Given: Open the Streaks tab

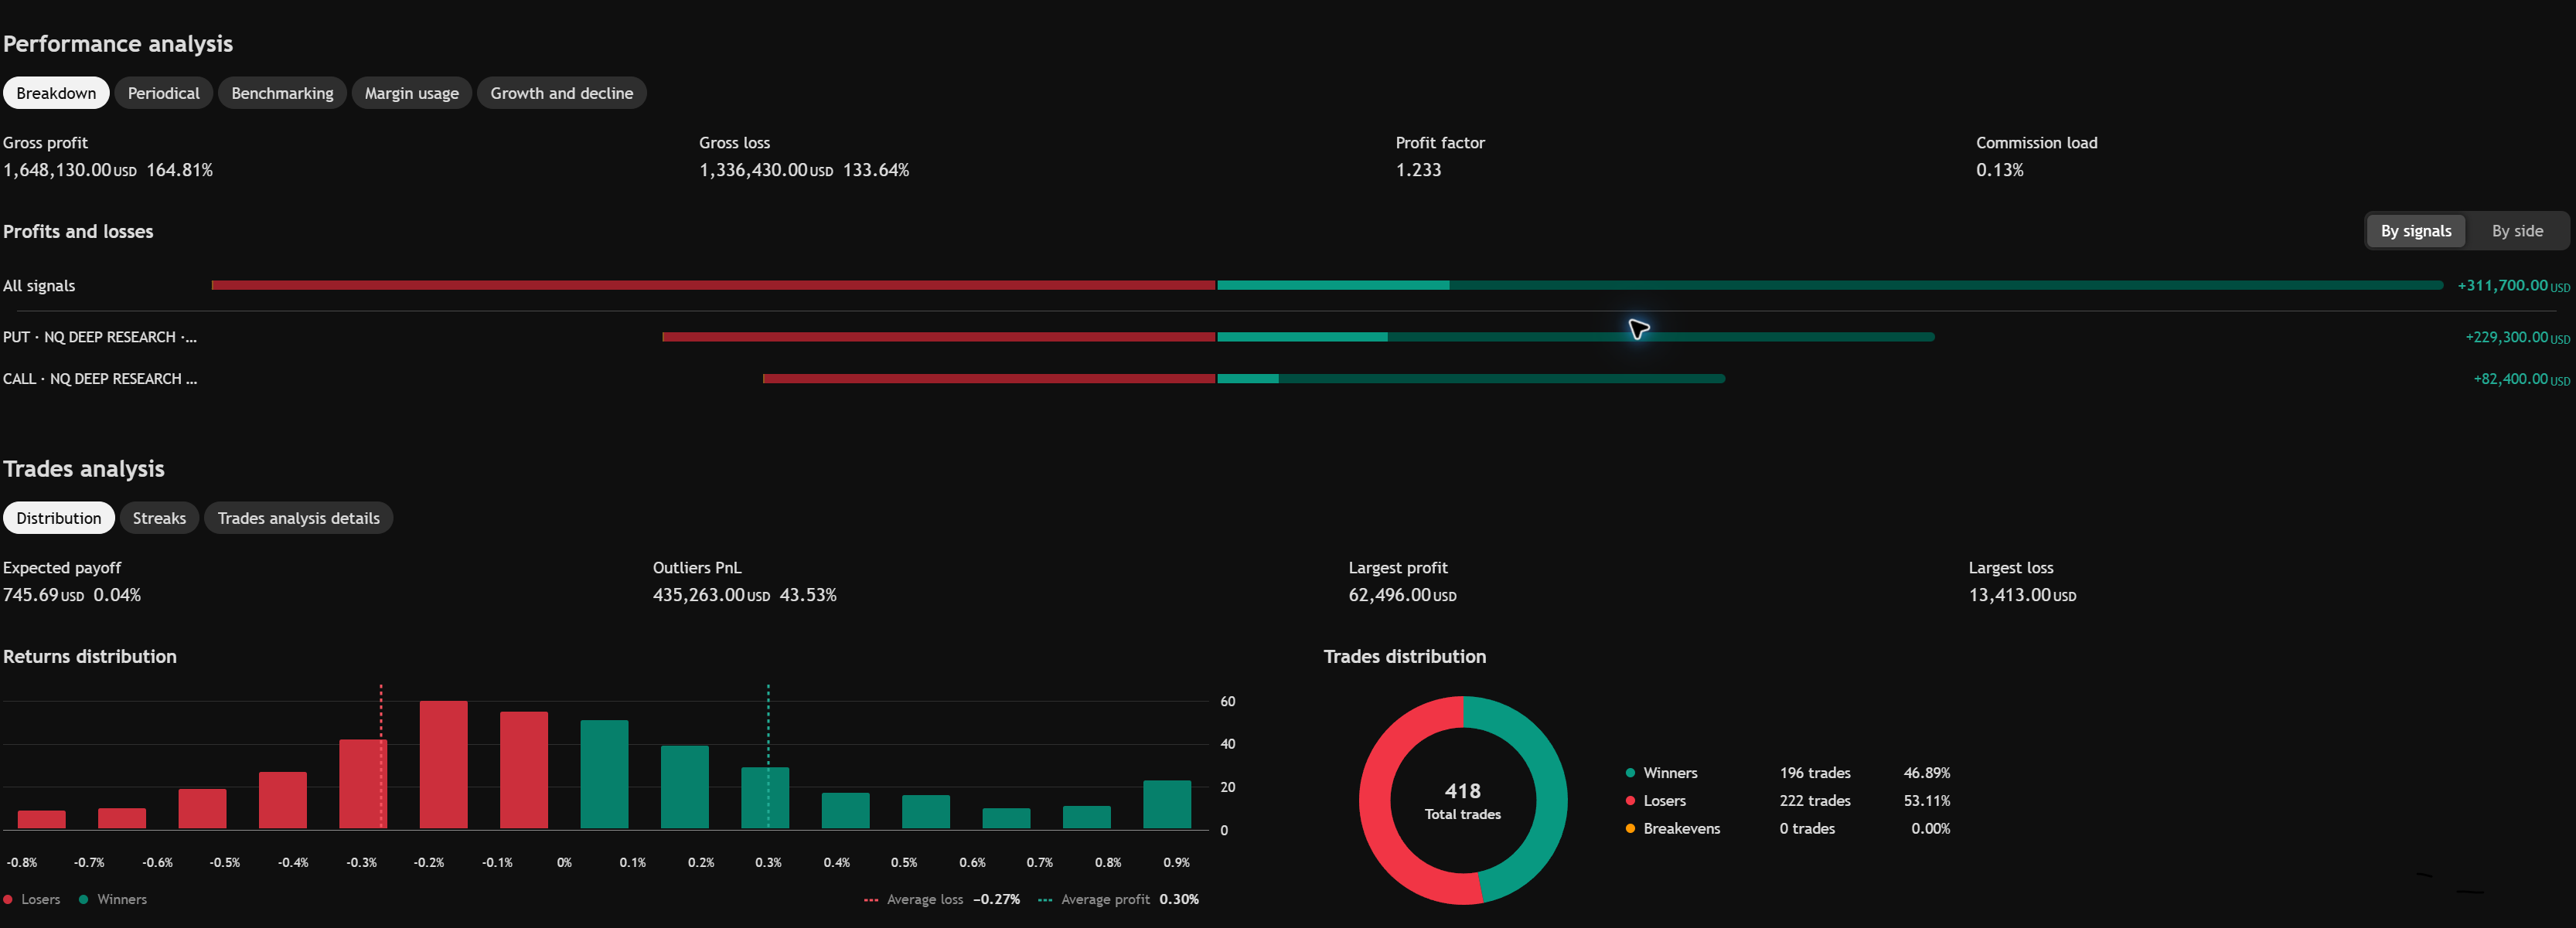Looking at the screenshot, I should 159,518.
